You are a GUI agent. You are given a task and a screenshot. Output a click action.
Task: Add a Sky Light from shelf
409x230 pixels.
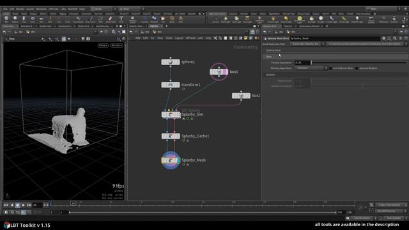pos(311,19)
